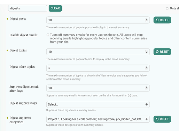Click the 'Digest suppress categories' setting label
Viewport: 179px width, 131px height.
[x=20, y=120]
